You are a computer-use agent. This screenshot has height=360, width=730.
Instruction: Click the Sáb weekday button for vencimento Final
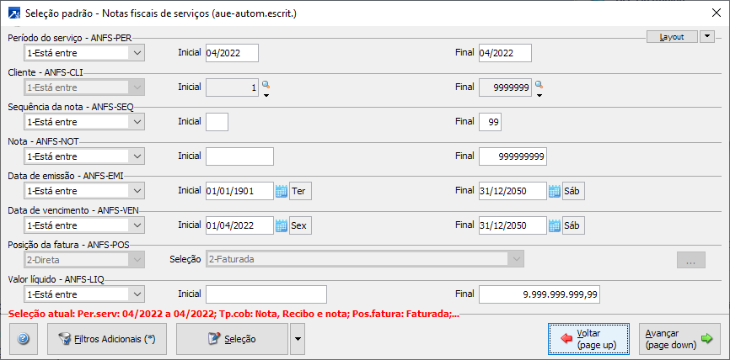(x=573, y=225)
